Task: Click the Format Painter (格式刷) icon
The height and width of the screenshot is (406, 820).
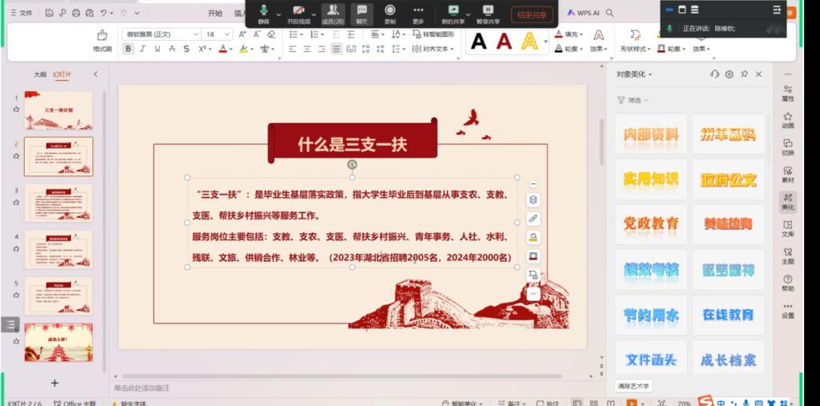Action: coord(102,40)
